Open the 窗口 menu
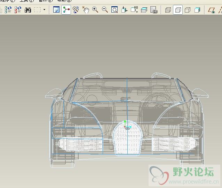Screen dimensions: 222x188 46,1
